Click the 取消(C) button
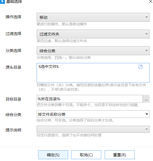This screenshot has width=153, height=161. (x=86, y=155)
